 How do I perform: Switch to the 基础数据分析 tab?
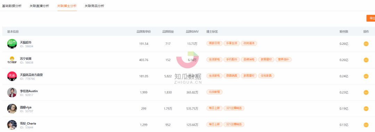12,6
